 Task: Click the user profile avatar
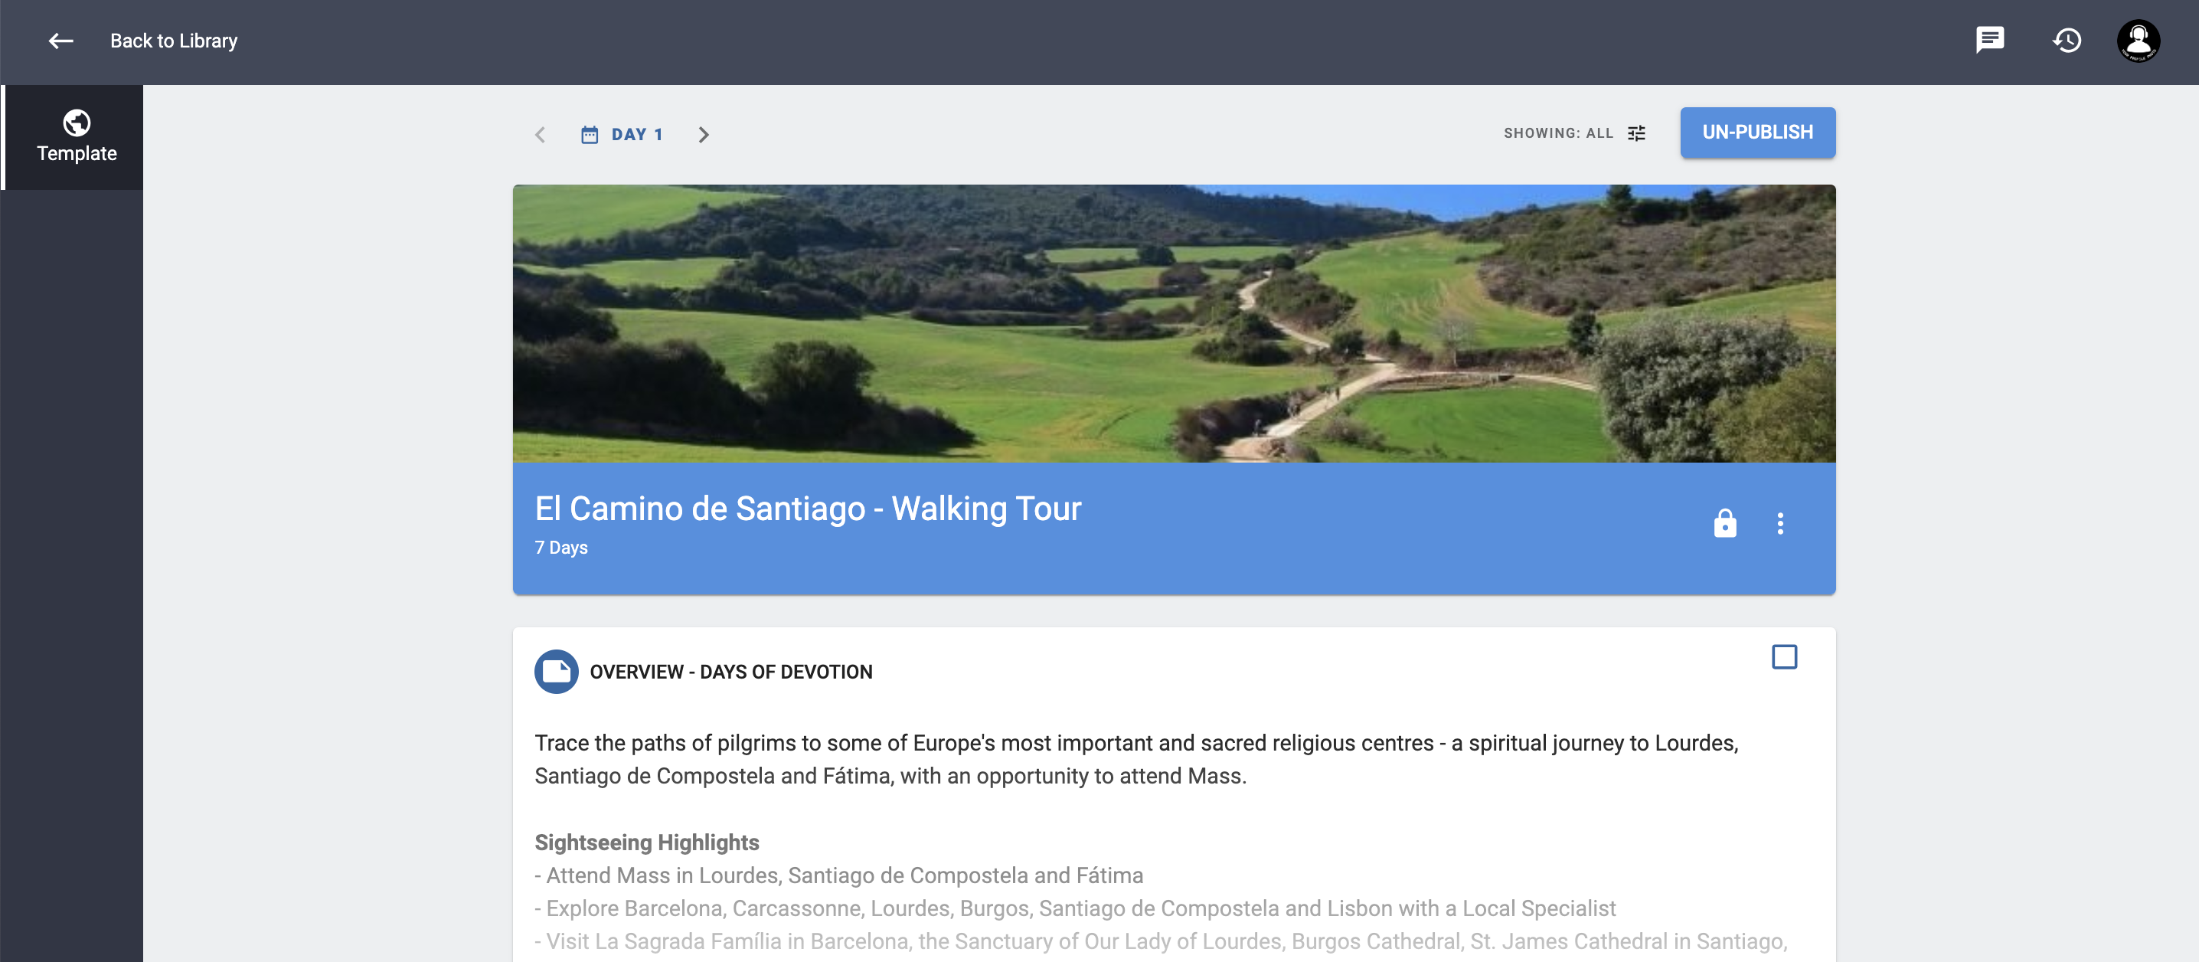2139,41
